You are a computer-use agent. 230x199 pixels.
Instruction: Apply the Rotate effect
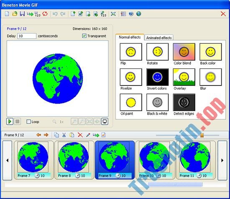pos(157,52)
